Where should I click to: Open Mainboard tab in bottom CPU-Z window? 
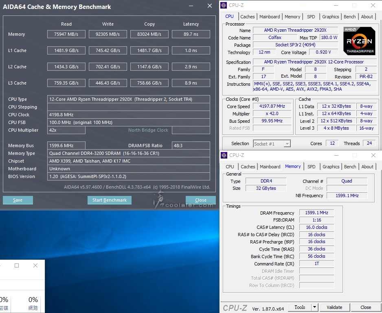coord(270,167)
